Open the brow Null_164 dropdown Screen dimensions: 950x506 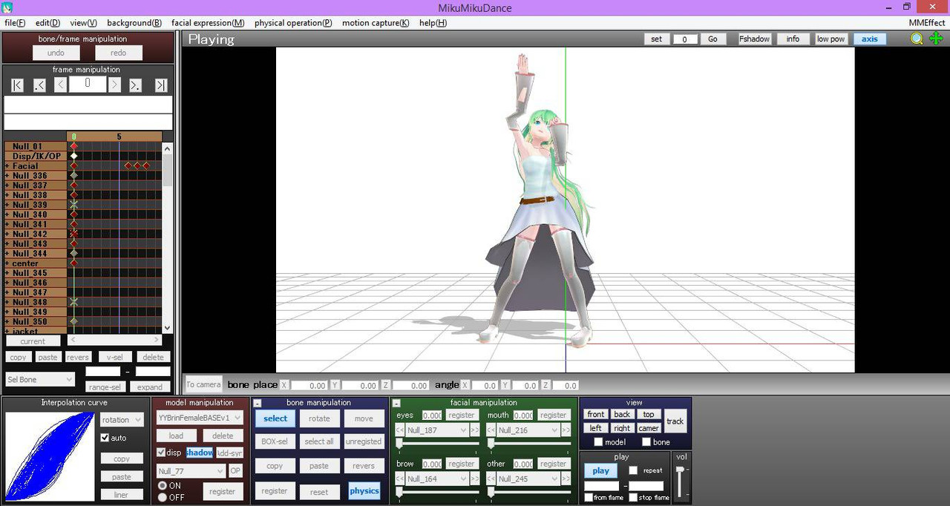436,479
